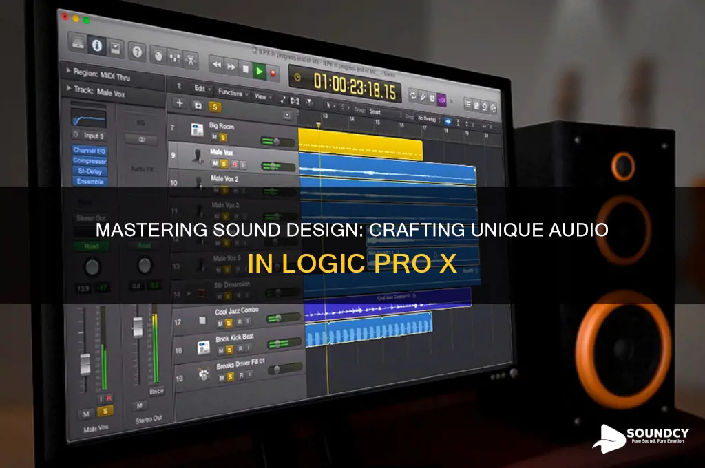Viewport: 705px width, 468px height.
Task: Show the Mixer using the faders icon
Action: click(x=174, y=58)
